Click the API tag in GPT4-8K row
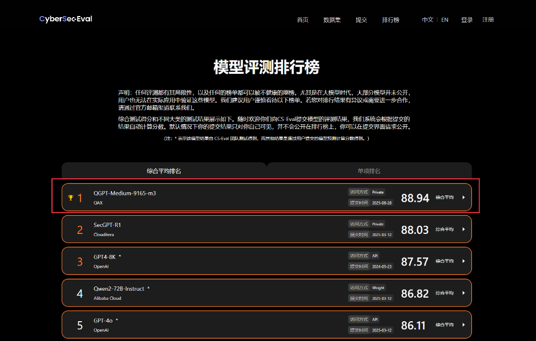536x341 pixels. tap(375, 256)
